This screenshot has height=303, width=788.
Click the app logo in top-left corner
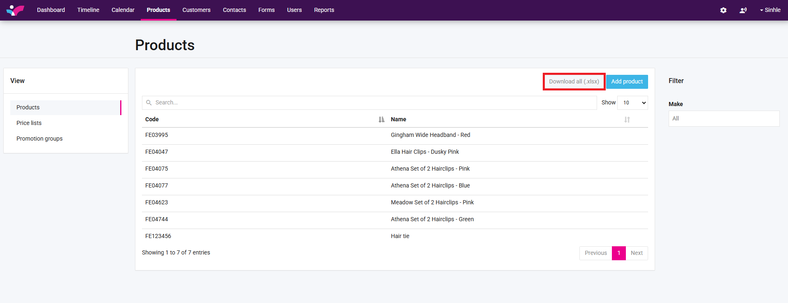click(x=15, y=10)
